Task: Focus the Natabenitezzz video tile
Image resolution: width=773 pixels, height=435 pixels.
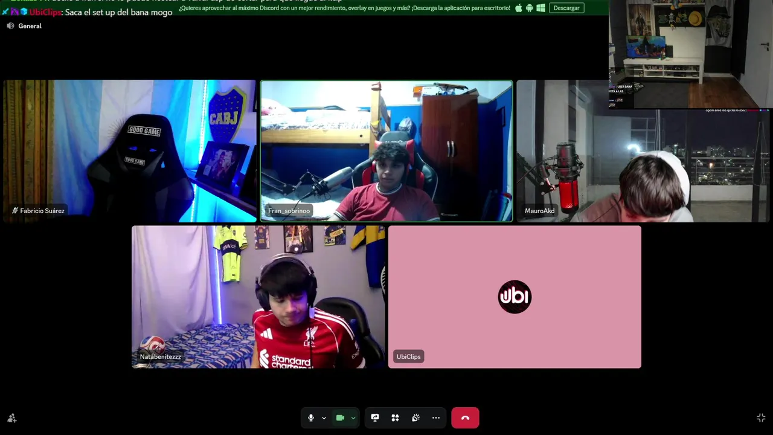Action: click(258, 297)
